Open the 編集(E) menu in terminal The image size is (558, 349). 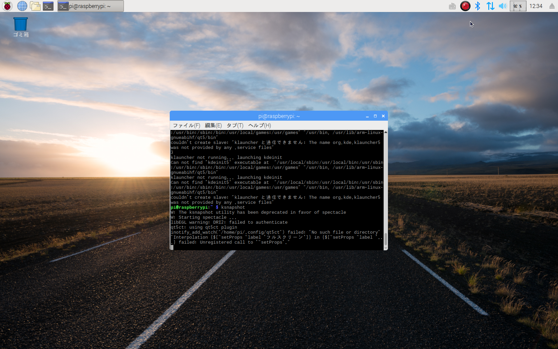coord(213,125)
